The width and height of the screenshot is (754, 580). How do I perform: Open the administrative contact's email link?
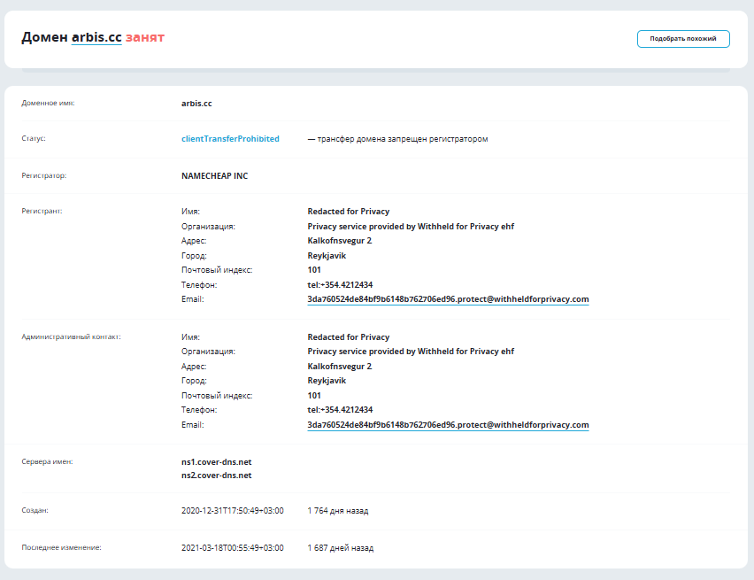click(x=448, y=425)
